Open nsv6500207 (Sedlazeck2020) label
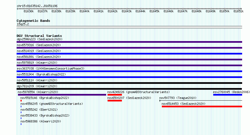Viewport: 250px width, 135px height. coord(129,98)
